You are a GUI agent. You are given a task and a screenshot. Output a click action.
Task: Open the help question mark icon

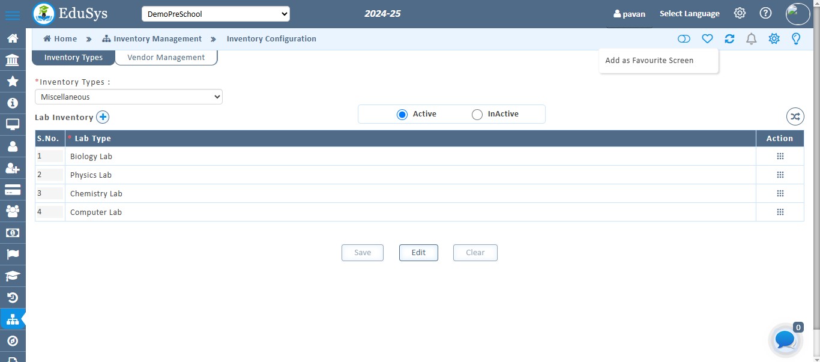[765, 13]
